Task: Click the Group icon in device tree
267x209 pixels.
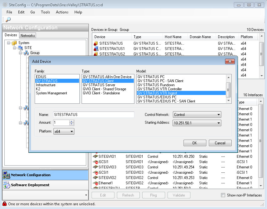Action: click(26, 53)
